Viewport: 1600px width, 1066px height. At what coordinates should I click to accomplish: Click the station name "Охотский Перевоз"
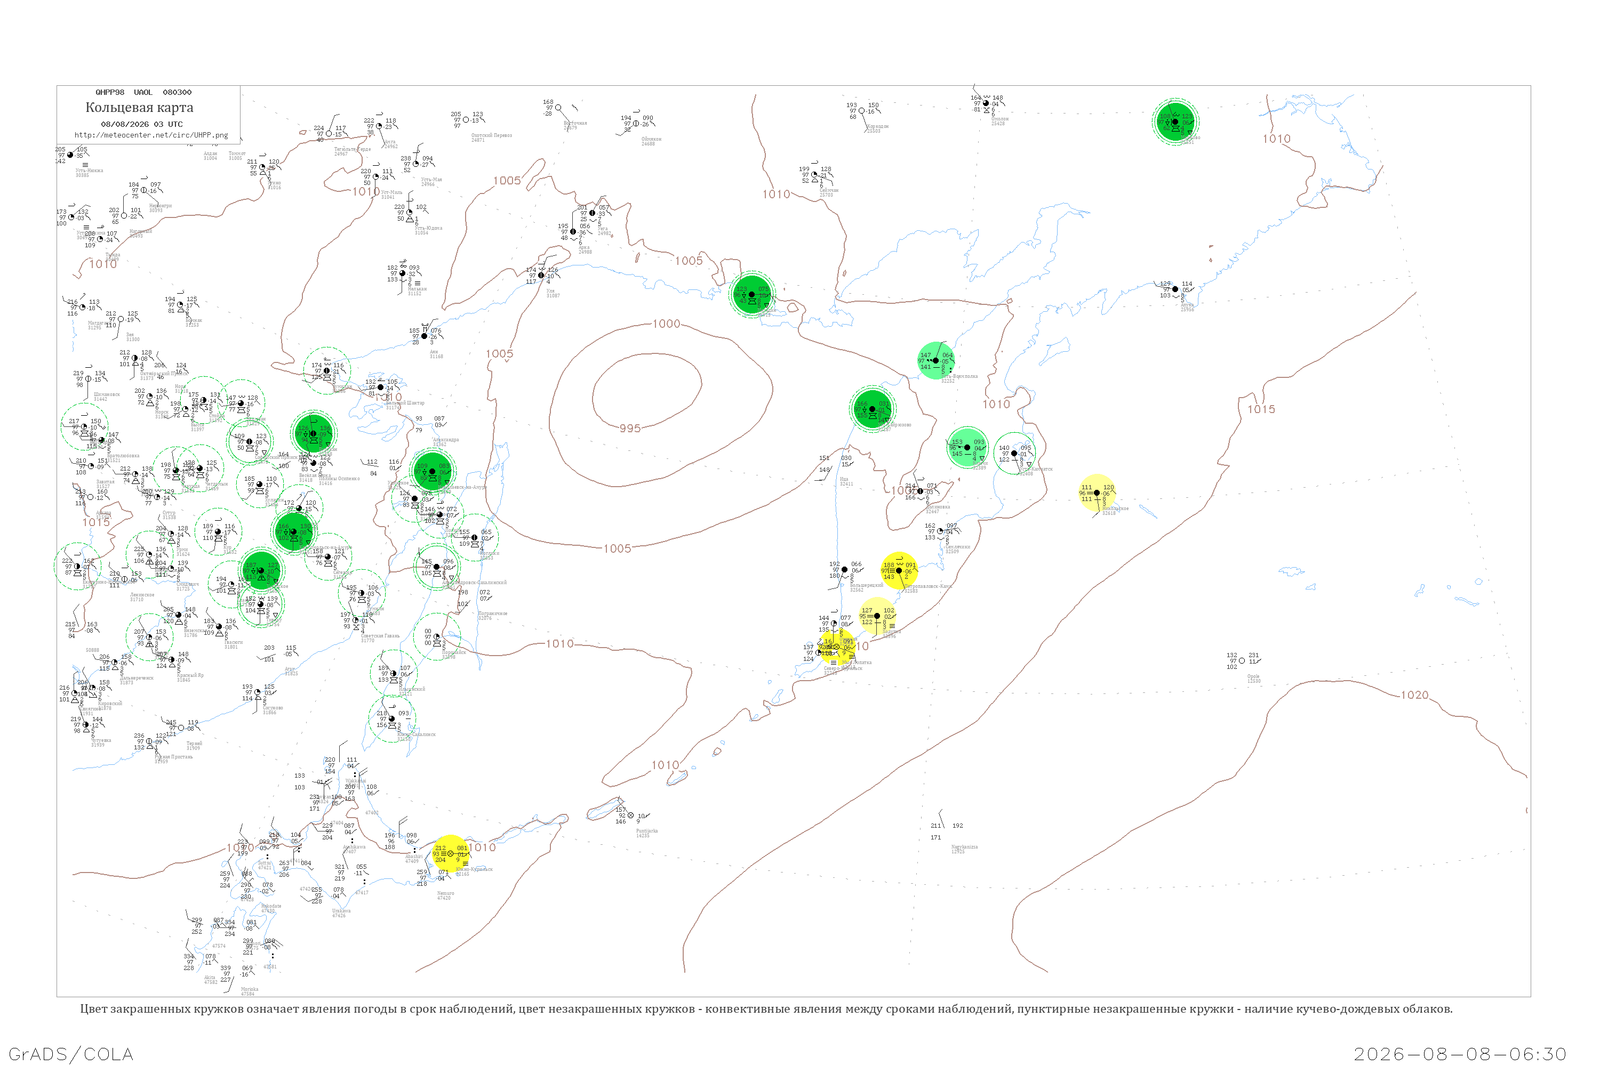491,135
